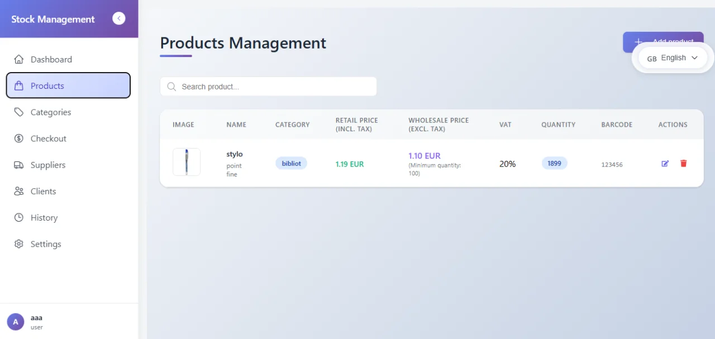
Task: Click the QUANTITY column header
Action: click(558, 125)
